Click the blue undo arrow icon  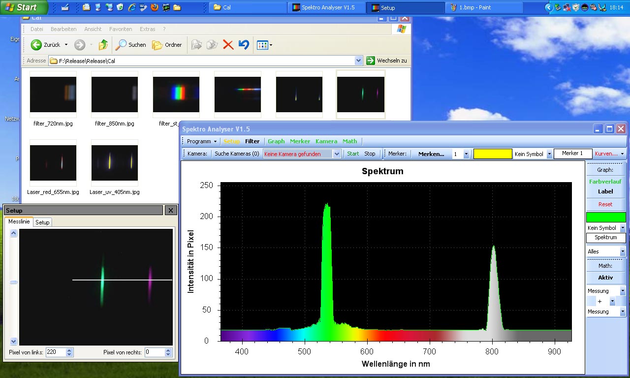(244, 45)
